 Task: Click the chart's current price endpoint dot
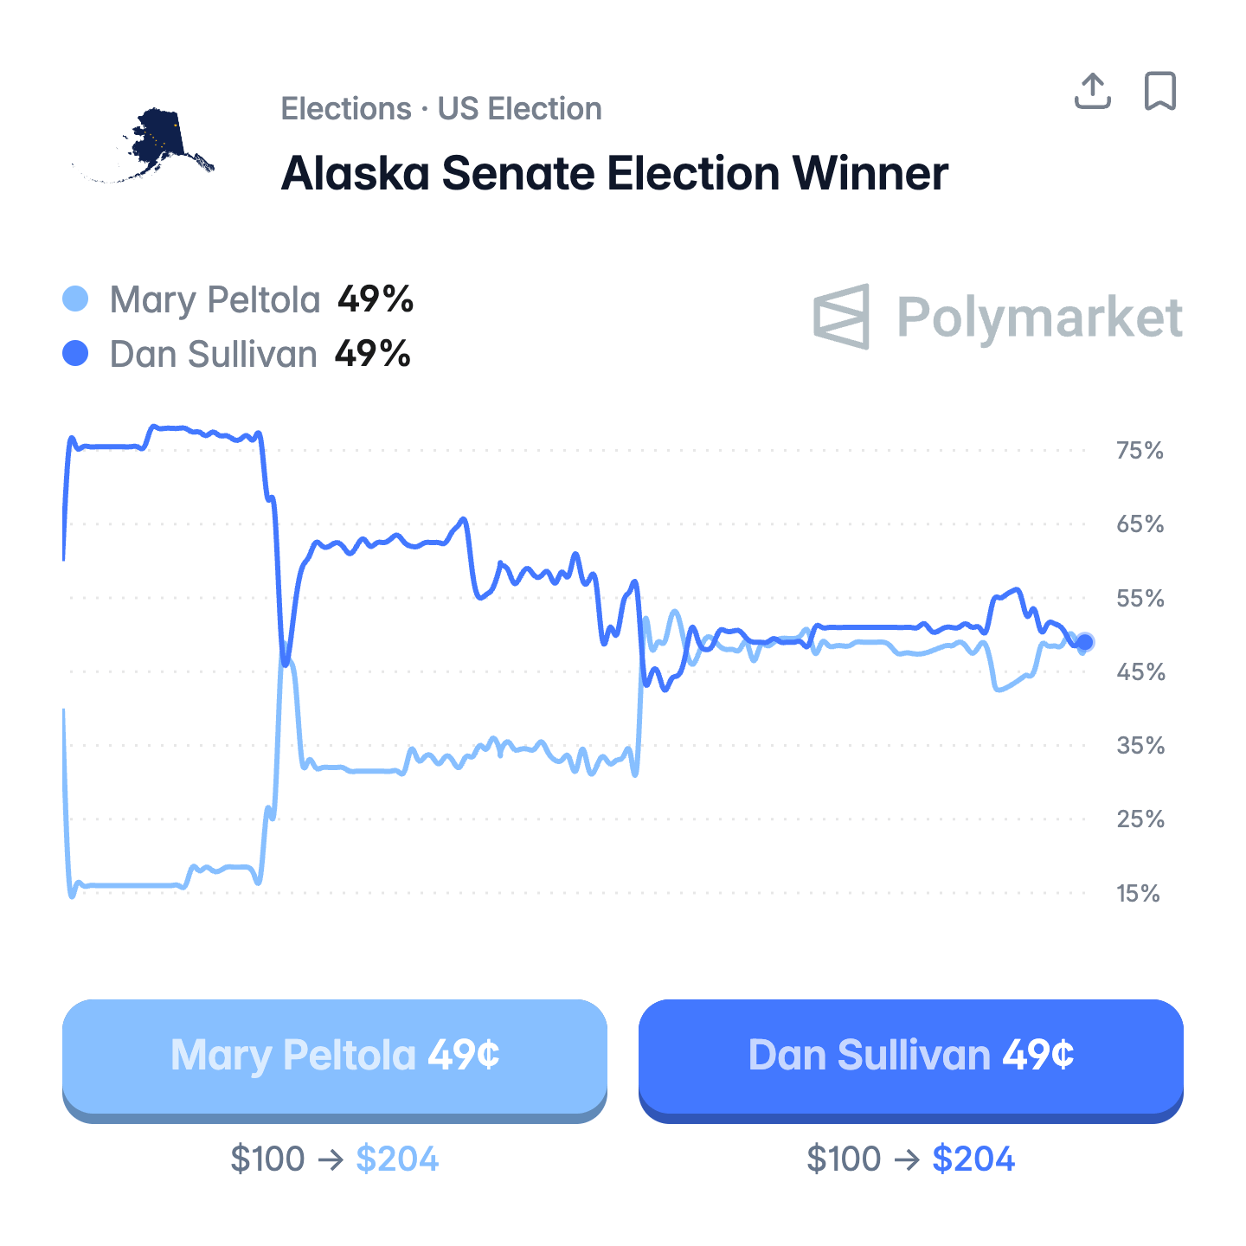(x=1084, y=642)
